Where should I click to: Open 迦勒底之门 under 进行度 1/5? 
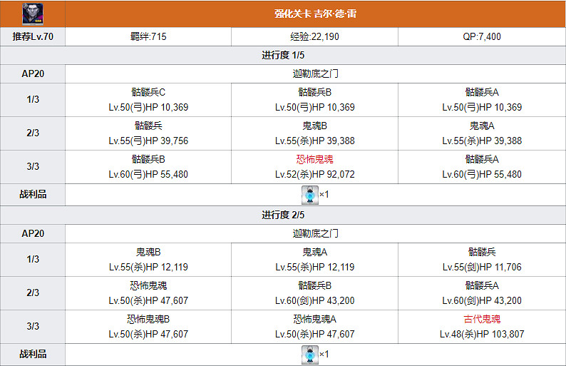click(315, 73)
